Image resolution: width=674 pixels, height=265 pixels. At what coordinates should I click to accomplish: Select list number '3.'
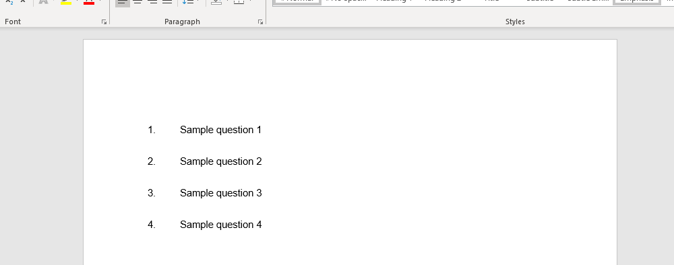[x=151, y=194]
